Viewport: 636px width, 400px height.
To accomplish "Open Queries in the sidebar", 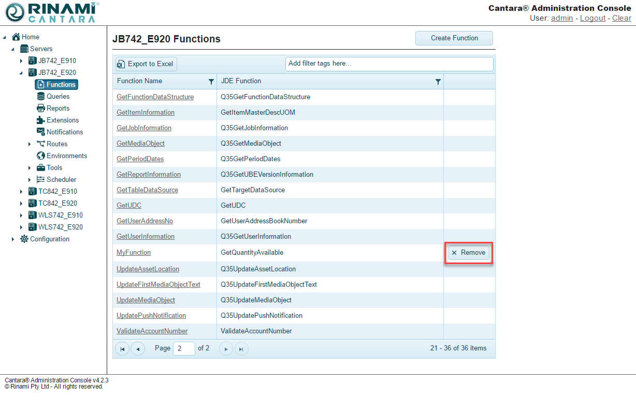I will tap(57, 96).
